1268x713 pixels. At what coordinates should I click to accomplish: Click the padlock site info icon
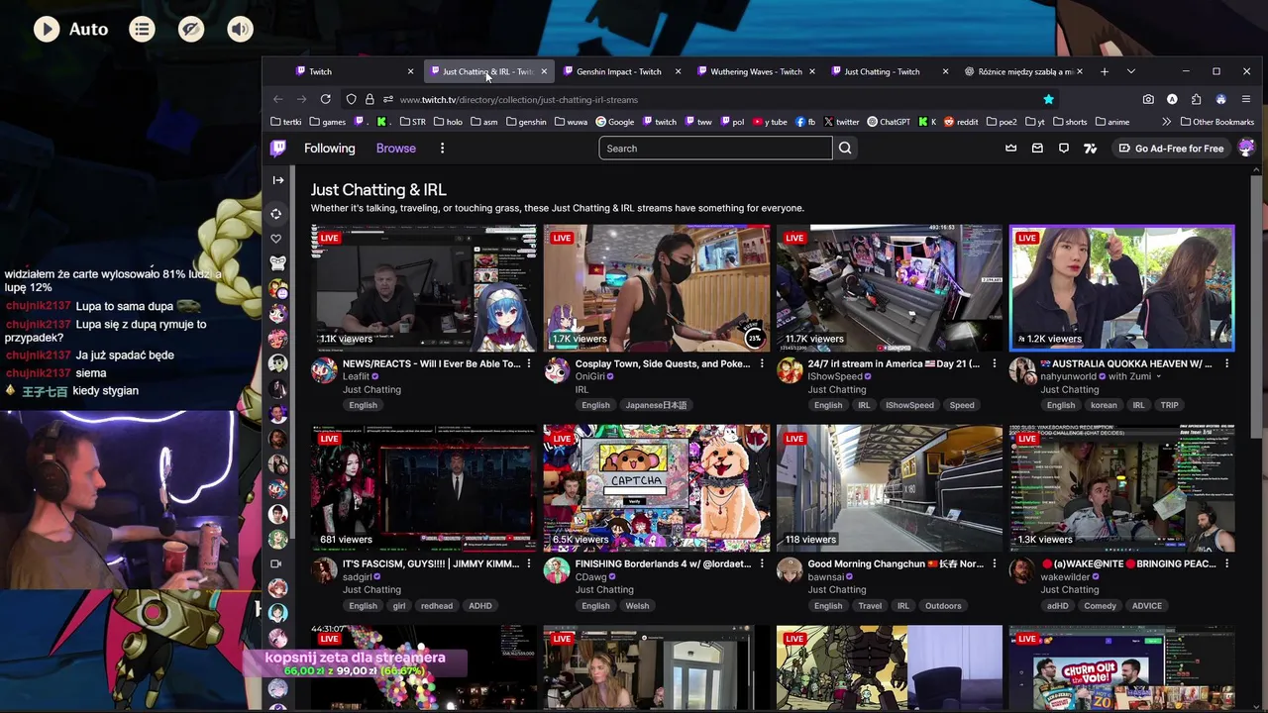370,99
